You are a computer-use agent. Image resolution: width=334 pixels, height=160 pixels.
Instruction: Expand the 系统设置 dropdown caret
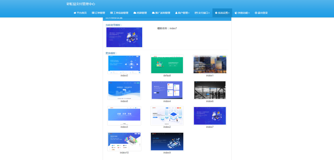[x=229, y=13]
